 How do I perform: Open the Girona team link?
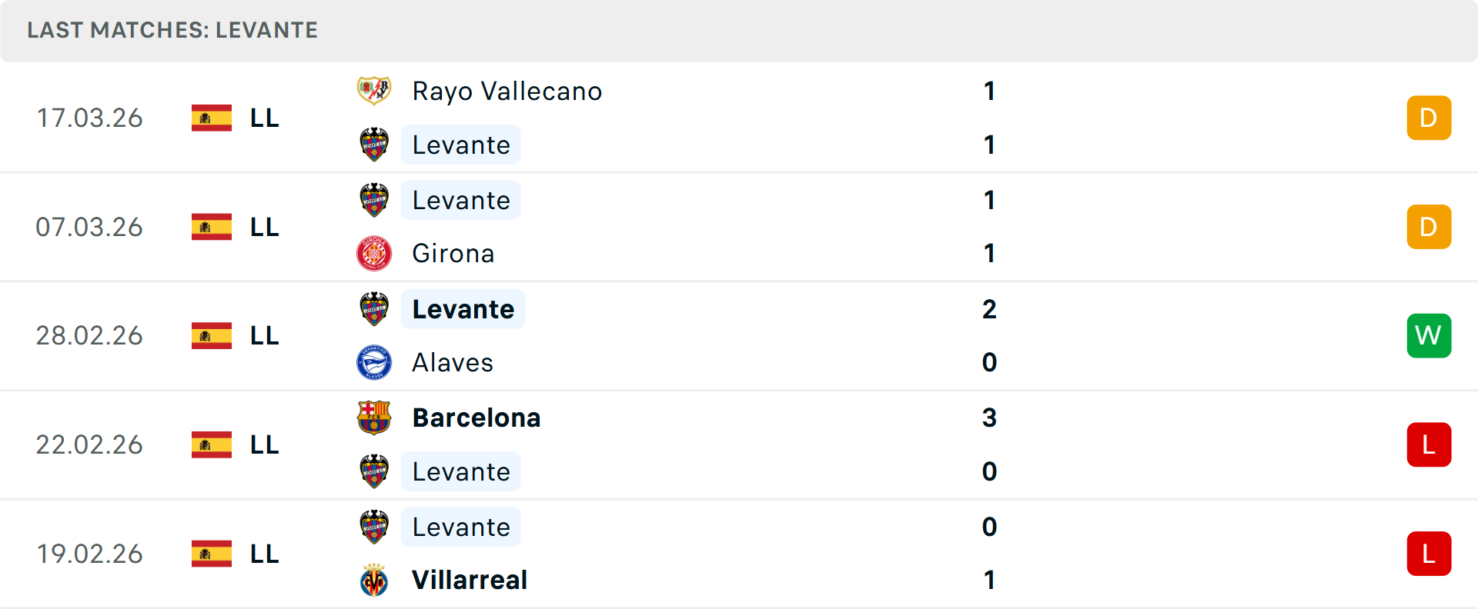453,254
